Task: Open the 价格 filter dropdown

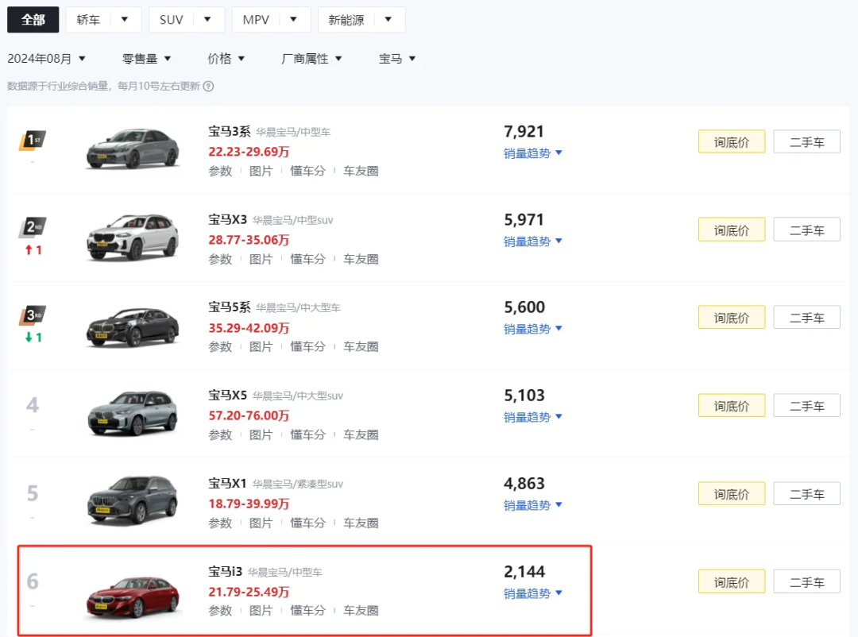Action: coord(226,59)
